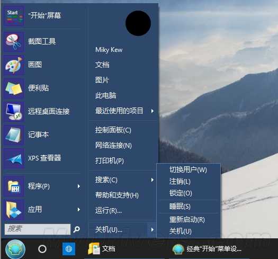Screen dimensions: 278x259
Task: Select 关机(U) in shutdown submenu
Action: (181, 231)
